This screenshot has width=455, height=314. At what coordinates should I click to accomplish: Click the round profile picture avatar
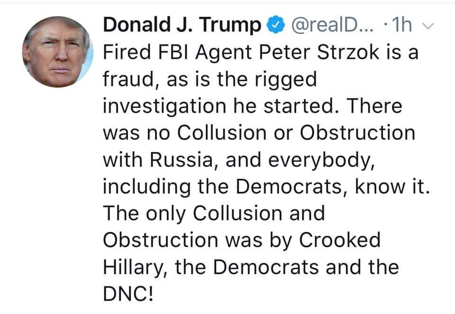pyautogui.click(x=58, y=52)
